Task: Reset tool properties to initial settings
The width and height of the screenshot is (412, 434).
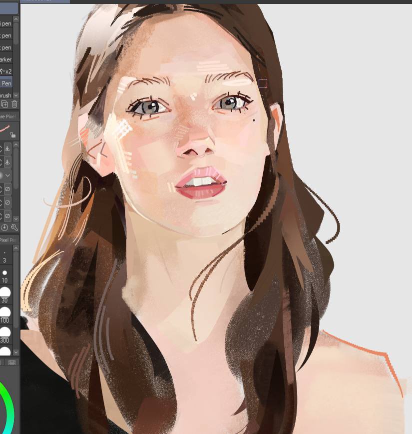Action: pos(4,227)
